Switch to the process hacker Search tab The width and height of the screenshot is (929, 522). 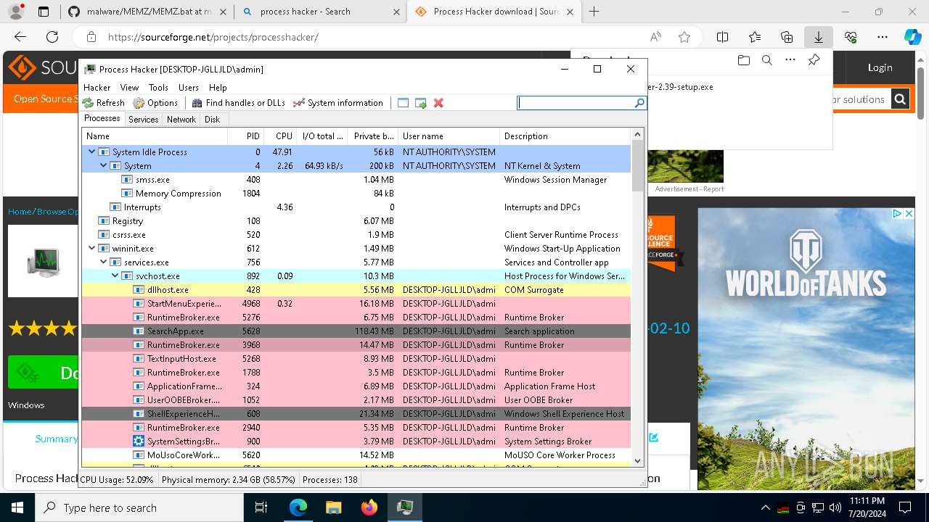(x=322, y=12)
